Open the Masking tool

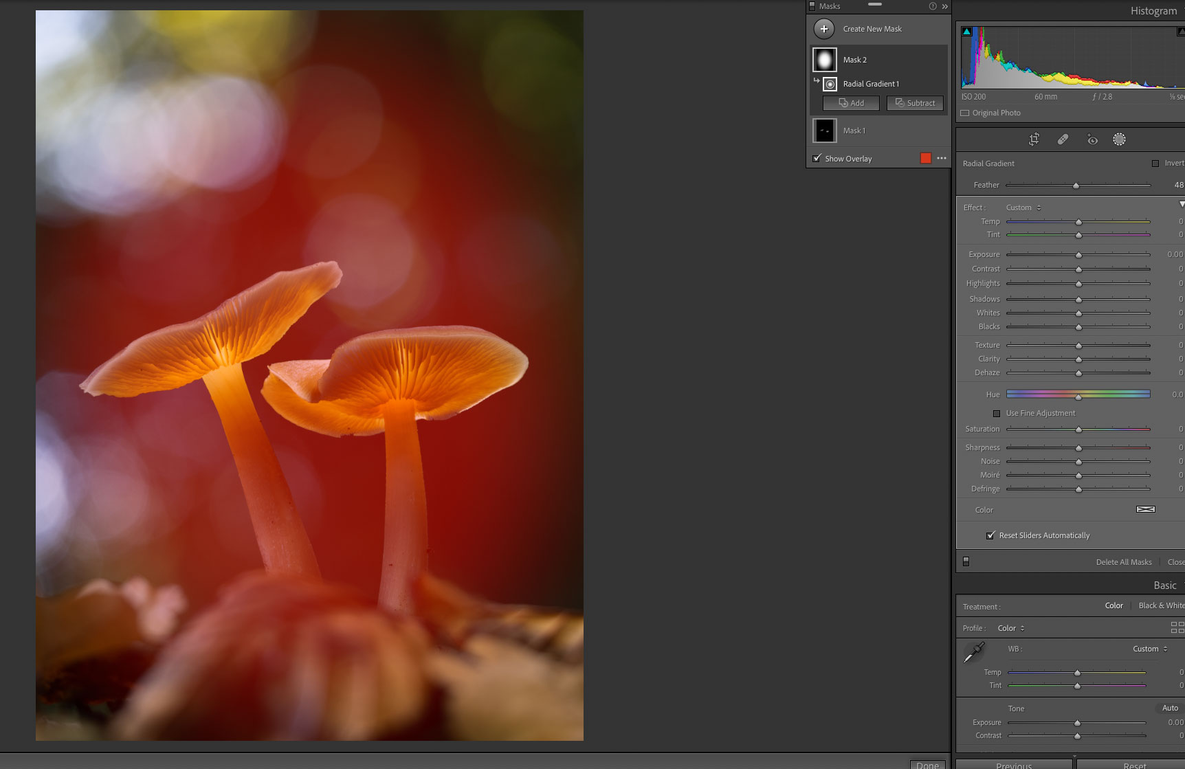tap(1118, 139)
